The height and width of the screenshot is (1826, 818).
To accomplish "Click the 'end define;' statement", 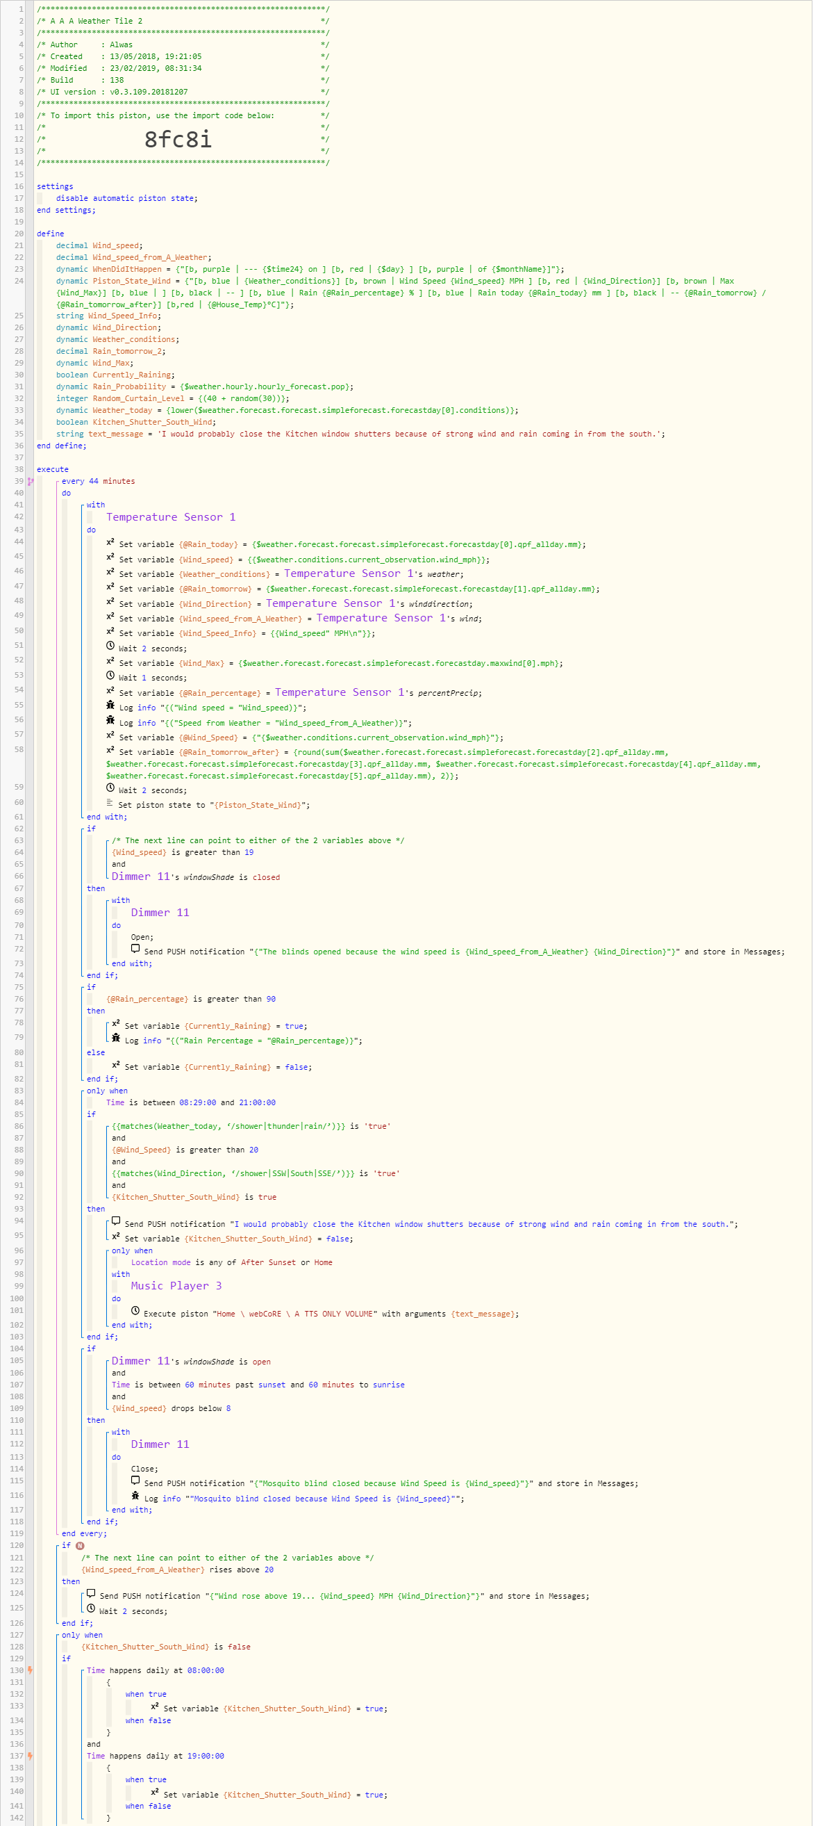I will [62, 446].
